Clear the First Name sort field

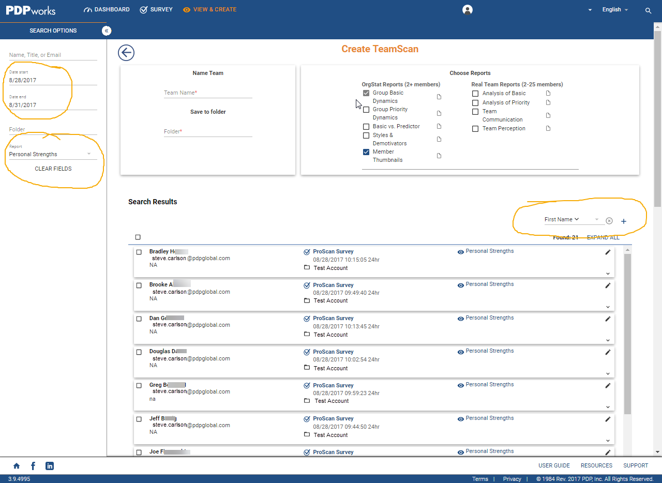pyautogui.click(x=609, y=221)
